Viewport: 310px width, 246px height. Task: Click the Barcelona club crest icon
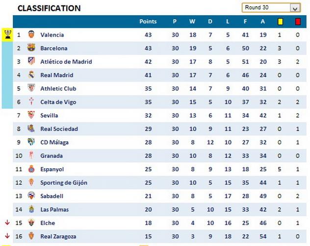coord(31,48)
